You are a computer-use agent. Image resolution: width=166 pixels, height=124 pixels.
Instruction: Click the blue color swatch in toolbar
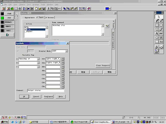107,9
